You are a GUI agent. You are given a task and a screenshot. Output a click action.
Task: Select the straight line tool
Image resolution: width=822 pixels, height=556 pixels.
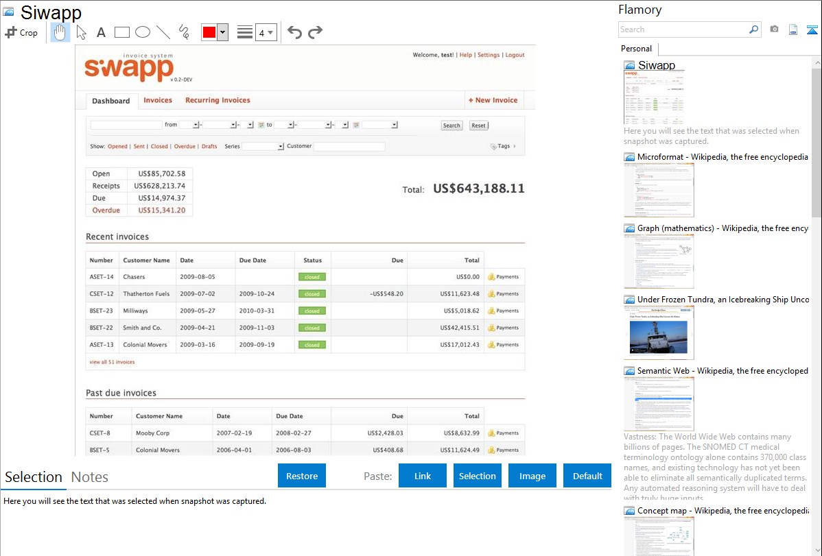click(x=163, y=32)
